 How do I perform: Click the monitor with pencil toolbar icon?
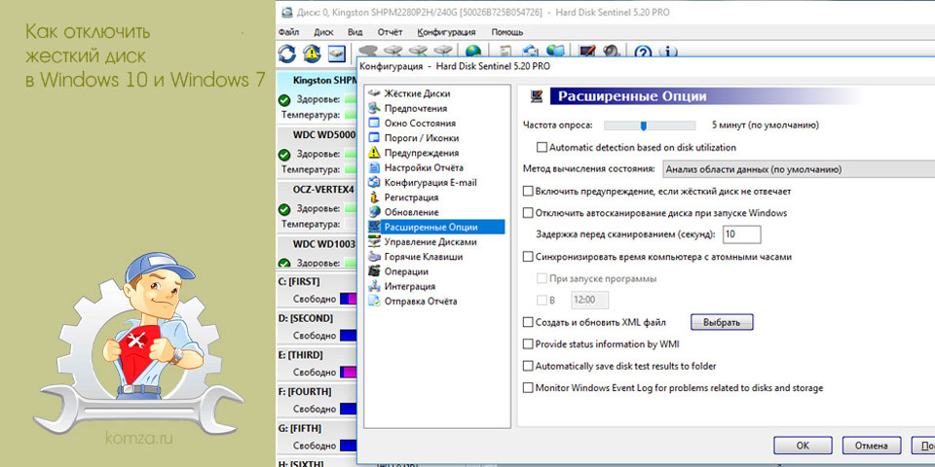(x=588, y=53)
